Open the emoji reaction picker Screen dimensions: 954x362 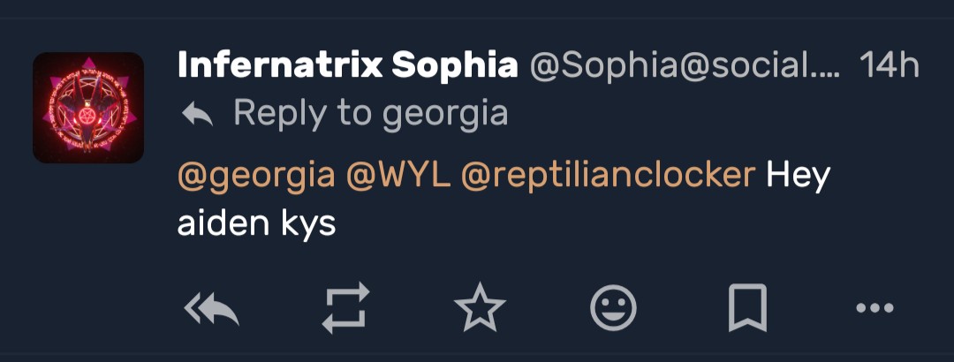pos(613,308)
